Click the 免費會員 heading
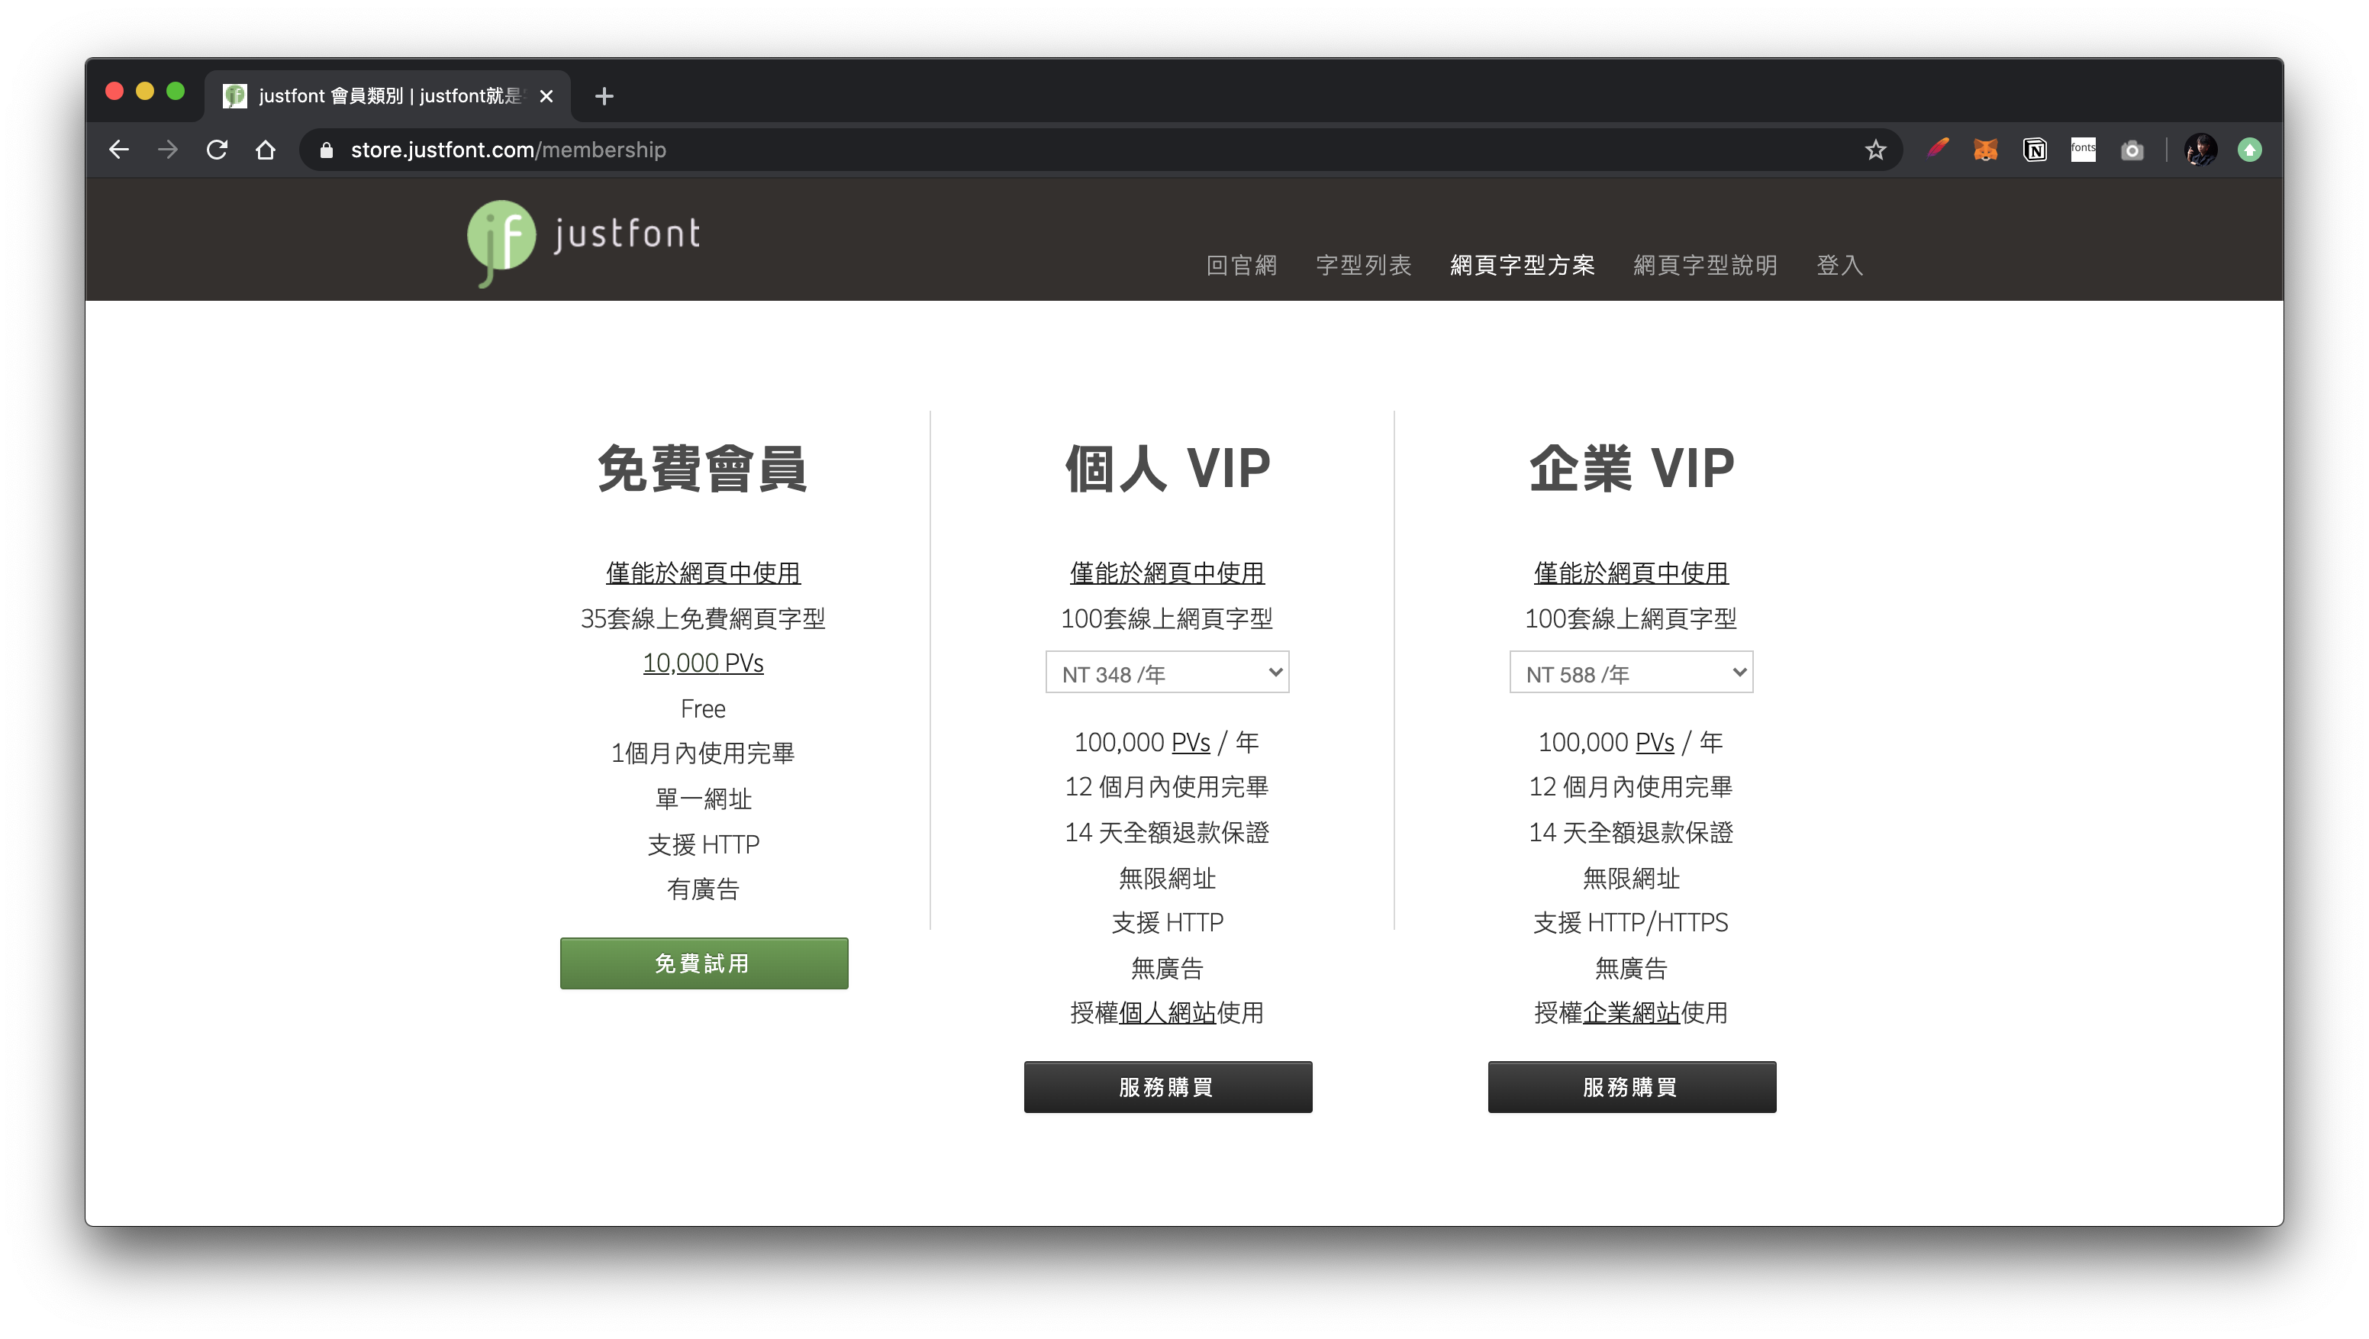Screen dimensions: 2369x1339 (703, 468)
